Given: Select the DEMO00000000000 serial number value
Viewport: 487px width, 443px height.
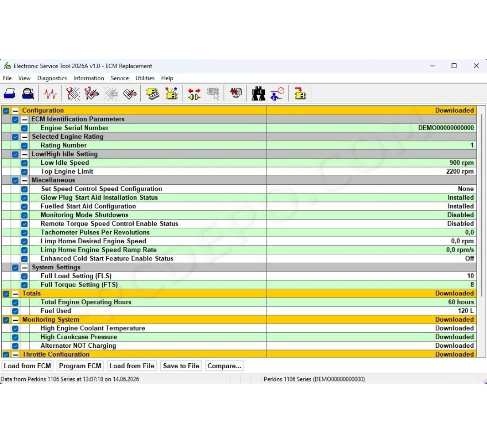Looking at the screenshot, I should [446, 128].
